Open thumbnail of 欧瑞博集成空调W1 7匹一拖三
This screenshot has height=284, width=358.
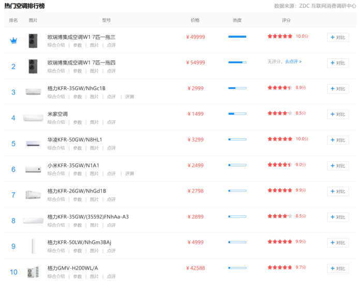(x=33, y=41)
